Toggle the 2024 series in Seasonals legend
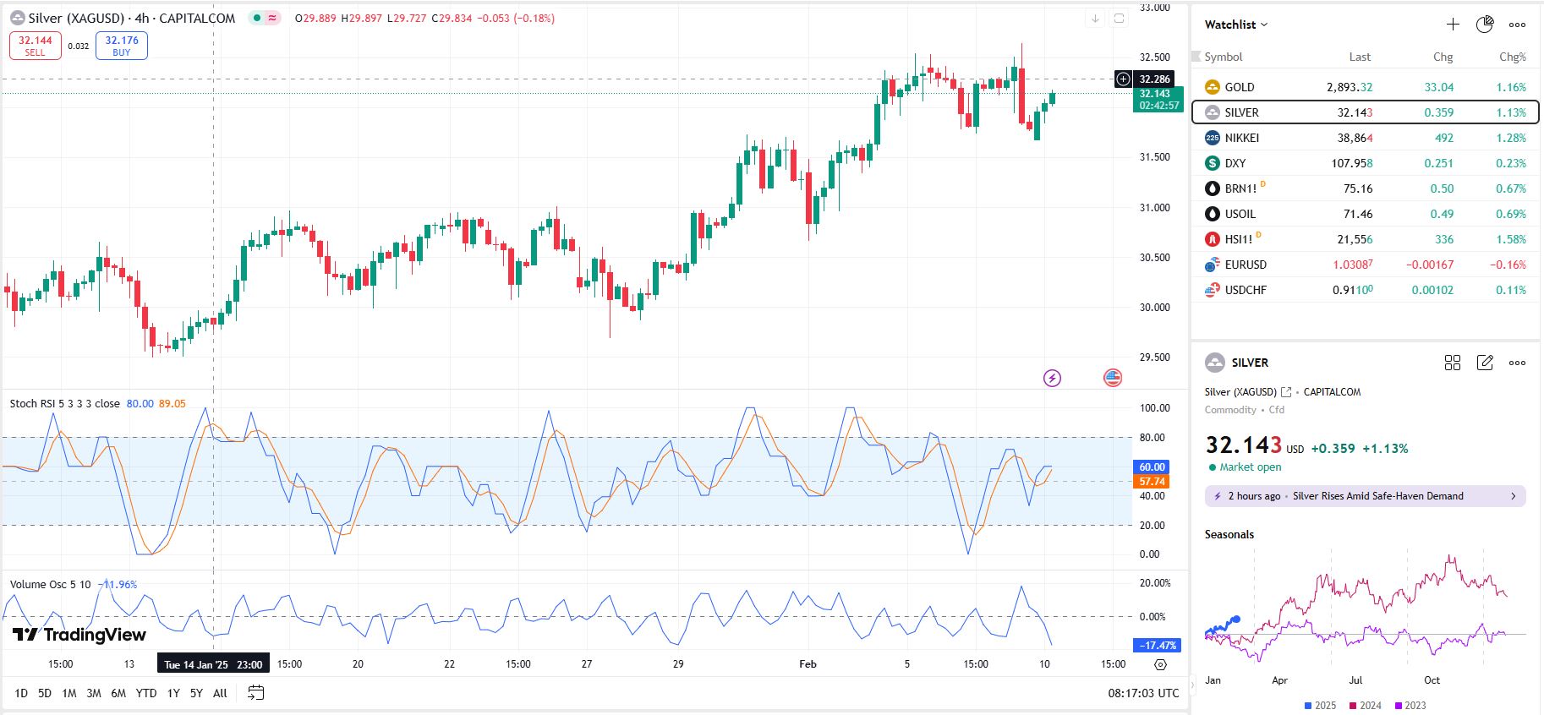 click(x=1365, y=706)
